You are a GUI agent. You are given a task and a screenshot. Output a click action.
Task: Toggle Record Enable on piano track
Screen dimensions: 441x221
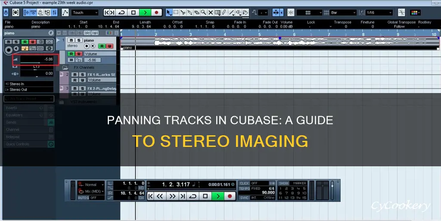[x=87, y=46]
